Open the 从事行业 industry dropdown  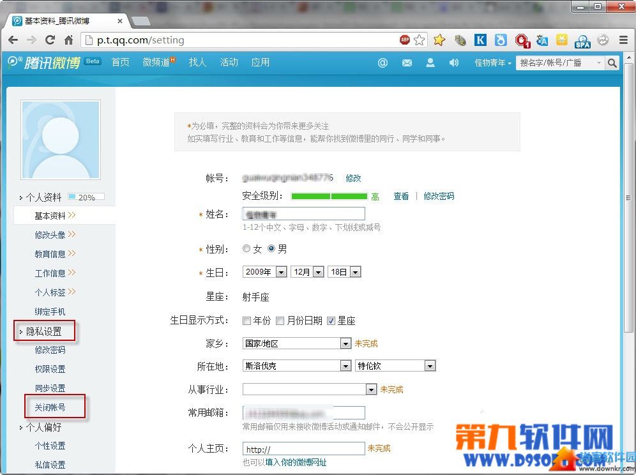310,389
